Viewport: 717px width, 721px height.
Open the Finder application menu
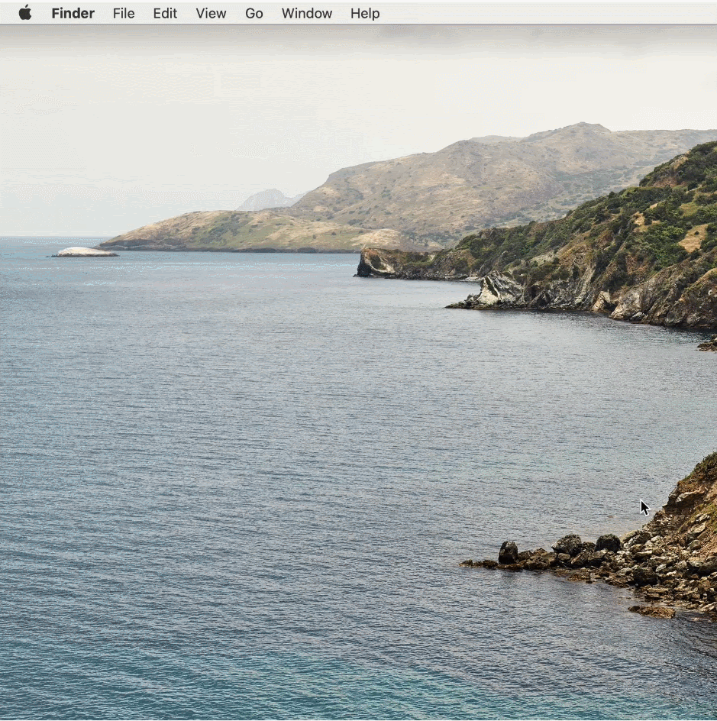(73, 13)
